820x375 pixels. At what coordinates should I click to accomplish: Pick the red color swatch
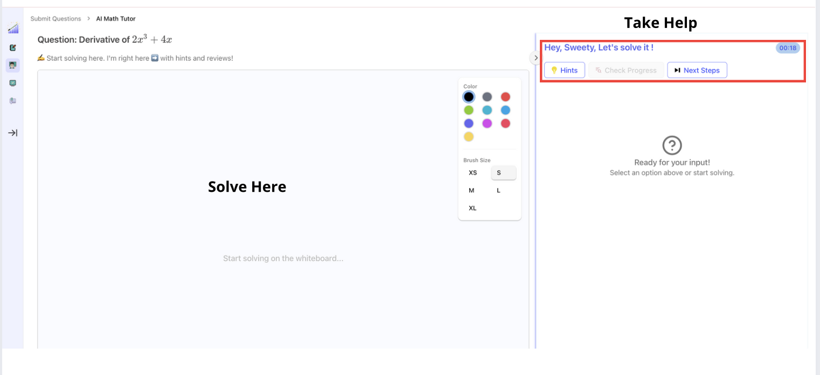click(505, 96)
